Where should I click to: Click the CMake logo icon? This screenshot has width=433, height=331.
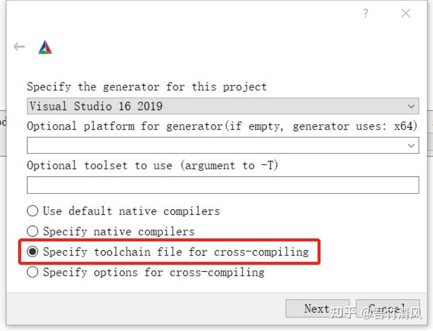(45, 47)
